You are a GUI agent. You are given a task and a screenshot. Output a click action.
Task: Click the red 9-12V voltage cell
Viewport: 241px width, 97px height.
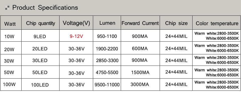pos(76,36)
